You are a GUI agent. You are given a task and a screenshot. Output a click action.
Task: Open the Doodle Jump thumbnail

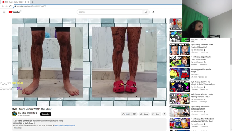(180, 74)
